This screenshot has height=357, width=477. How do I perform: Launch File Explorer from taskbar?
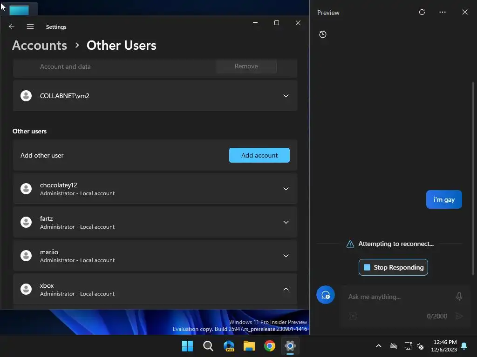(249, 346)
